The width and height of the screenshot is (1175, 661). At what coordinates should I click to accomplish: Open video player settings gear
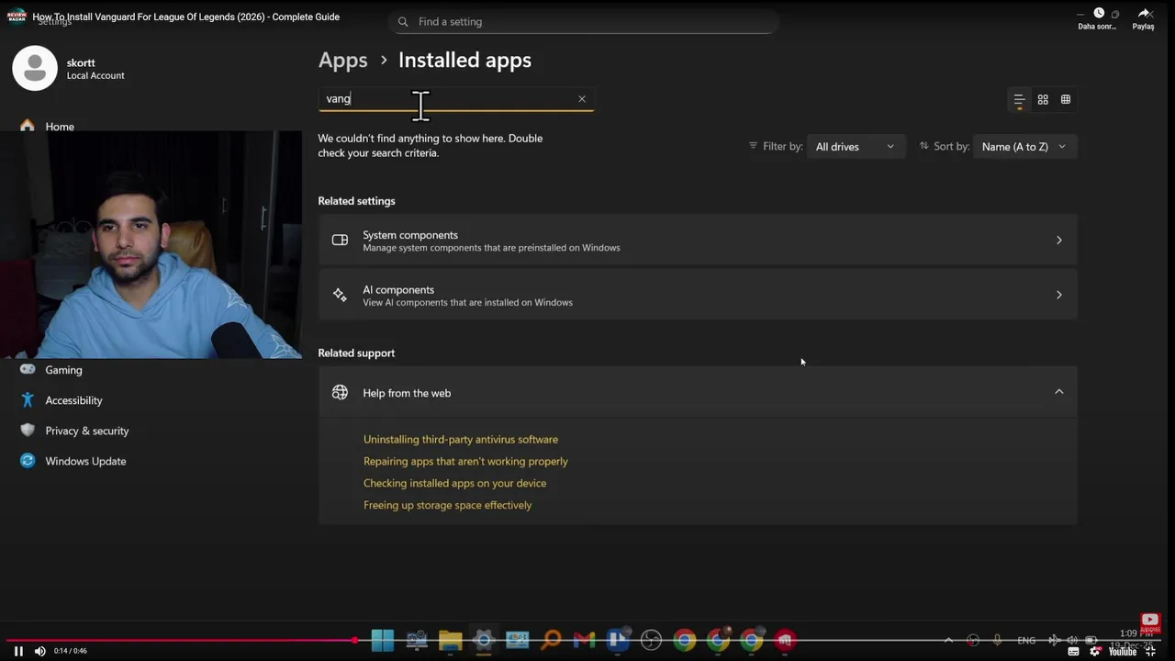[x=1095, y=651]
